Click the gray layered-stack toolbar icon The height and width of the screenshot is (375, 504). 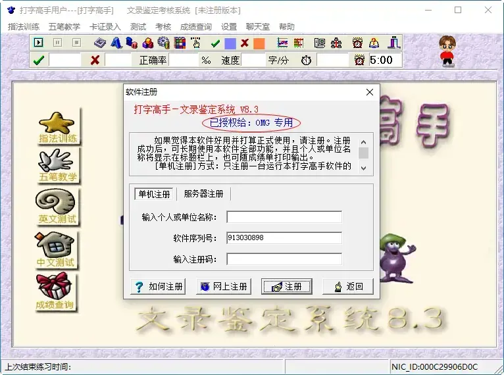(x=100, y=43)
